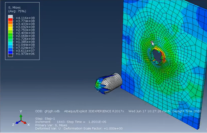Click the yellow +3.092e+08 legend swatch

point(10,28)
